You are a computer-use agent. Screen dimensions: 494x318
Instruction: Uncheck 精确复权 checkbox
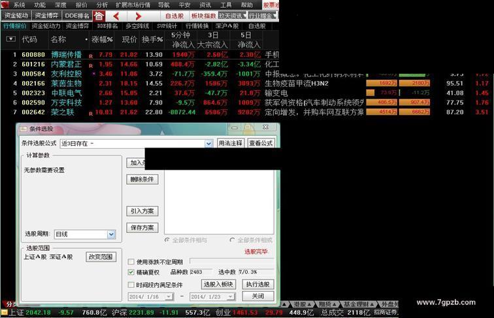point(131,272)
